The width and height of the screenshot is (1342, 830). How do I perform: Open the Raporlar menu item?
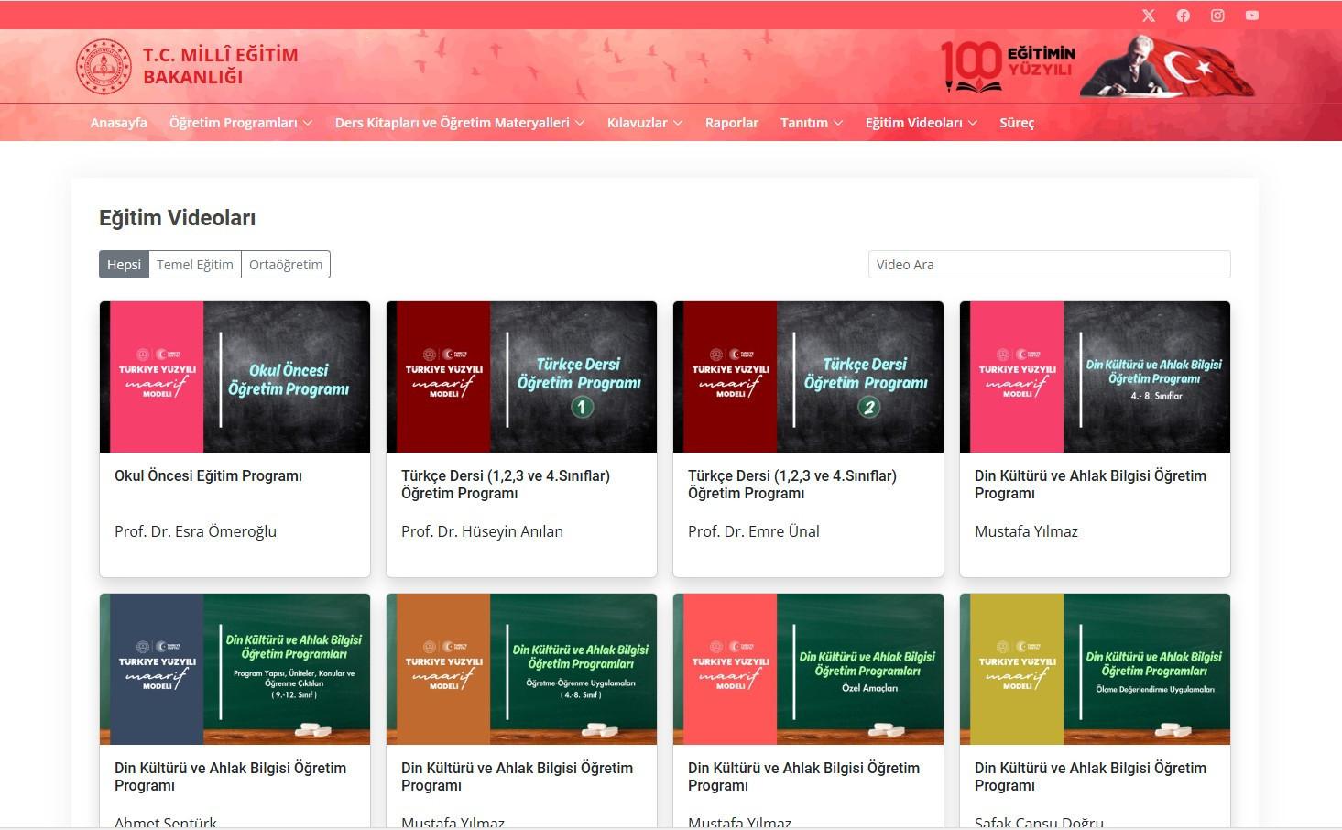click(x=731, y=123)
